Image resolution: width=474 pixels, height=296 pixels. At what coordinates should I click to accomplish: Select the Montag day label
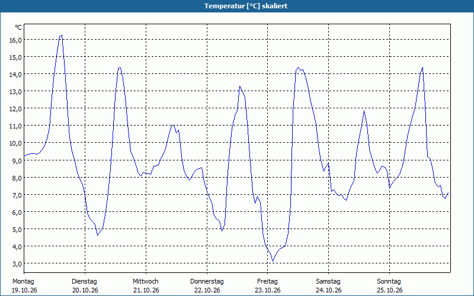click(x=23, y=282)
